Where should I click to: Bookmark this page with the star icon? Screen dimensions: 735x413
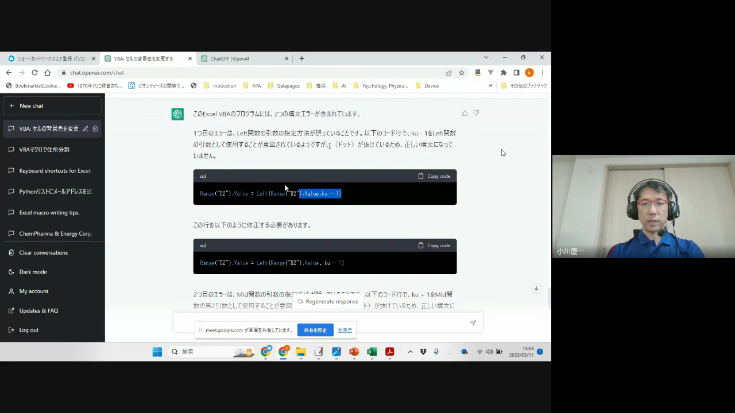click(462, 73)
